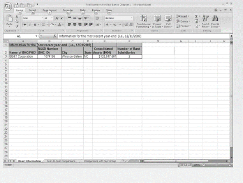Image resolution: width=243 pixels, height=183 pixels.
Task: Toggle Italic formatting
Action: (x=30, y=24)
